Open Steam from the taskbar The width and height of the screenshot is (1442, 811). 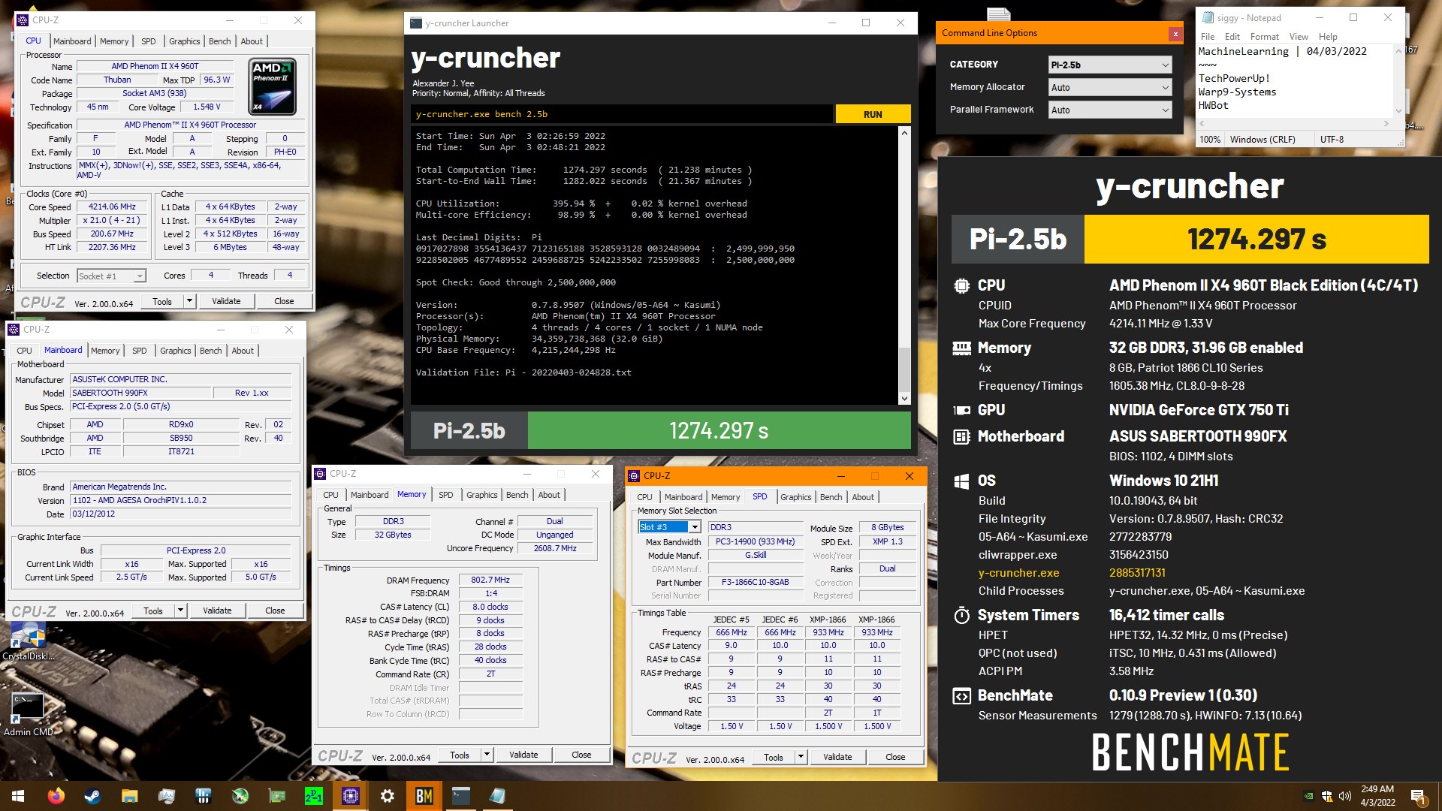(93, 796)
